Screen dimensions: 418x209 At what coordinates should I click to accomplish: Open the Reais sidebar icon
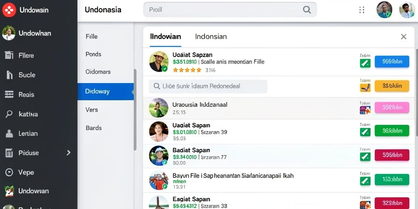9,94
